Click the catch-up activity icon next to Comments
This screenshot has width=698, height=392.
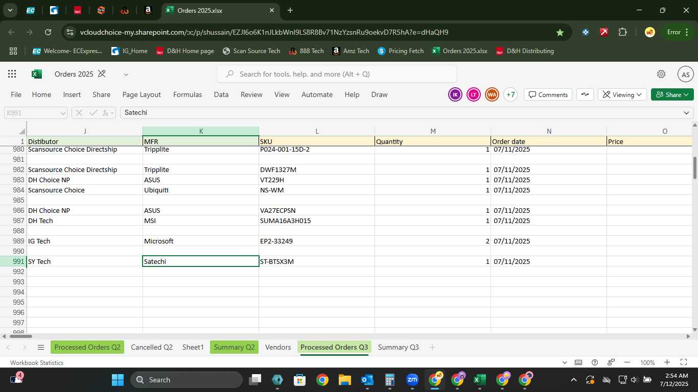click(x=585, y=94)
